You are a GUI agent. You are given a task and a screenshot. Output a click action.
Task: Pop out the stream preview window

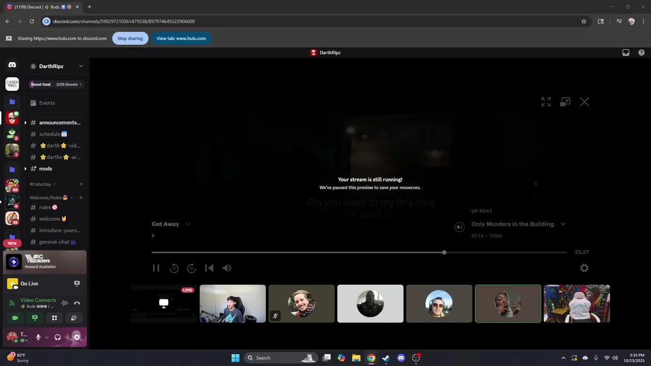[565, 102]
